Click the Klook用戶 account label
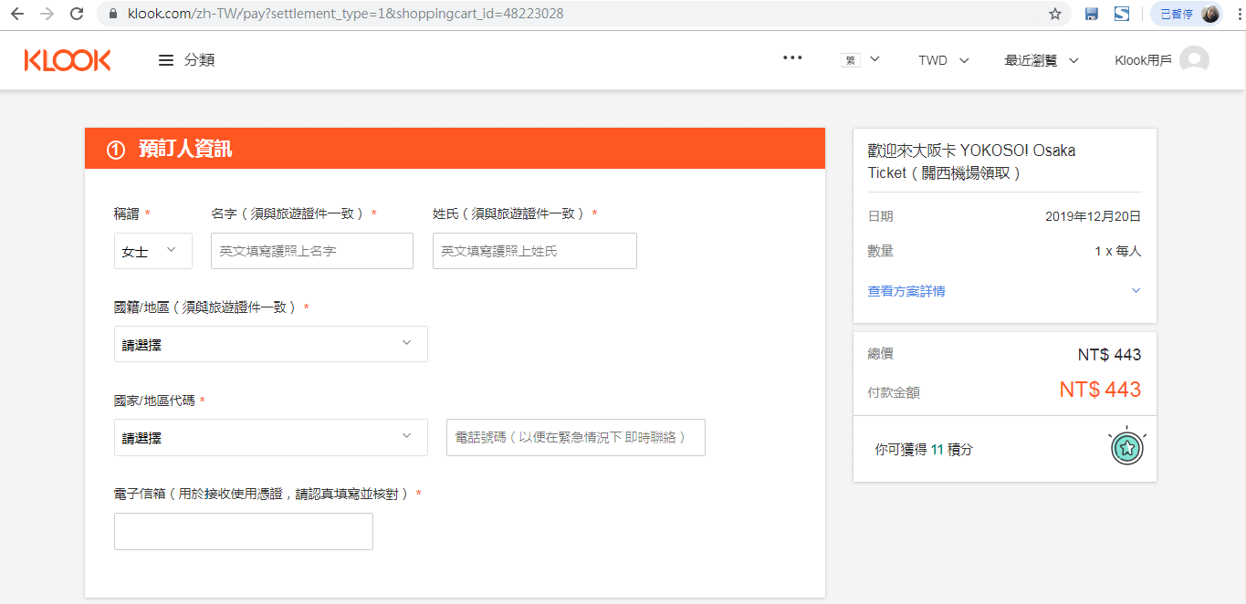Screen dimensions: 1246x604 click(x=1143, y=60)
